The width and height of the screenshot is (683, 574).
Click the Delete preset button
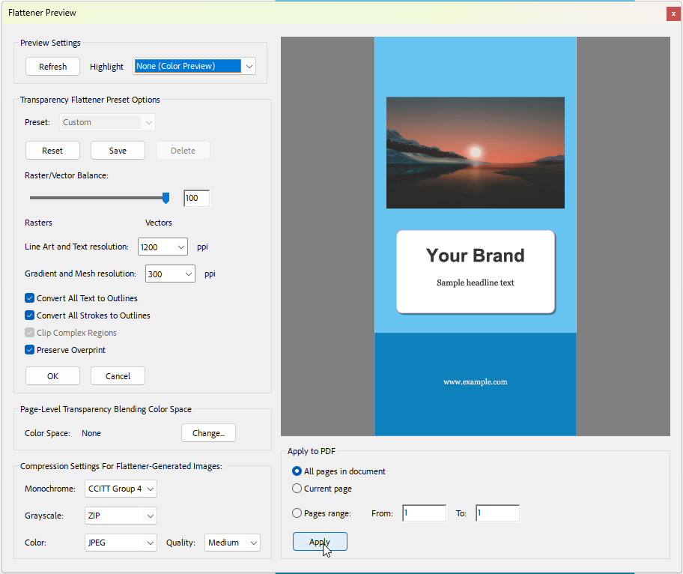click(183, 151)
